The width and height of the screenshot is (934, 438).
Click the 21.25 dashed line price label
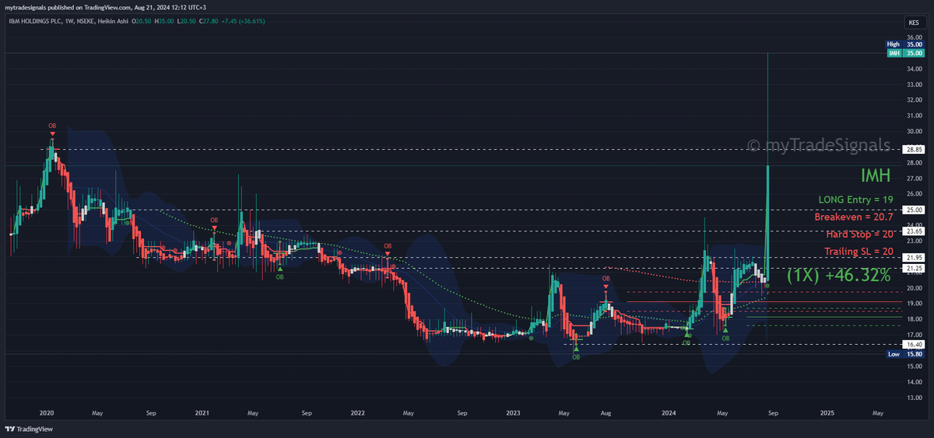click(x=913, y=268)
